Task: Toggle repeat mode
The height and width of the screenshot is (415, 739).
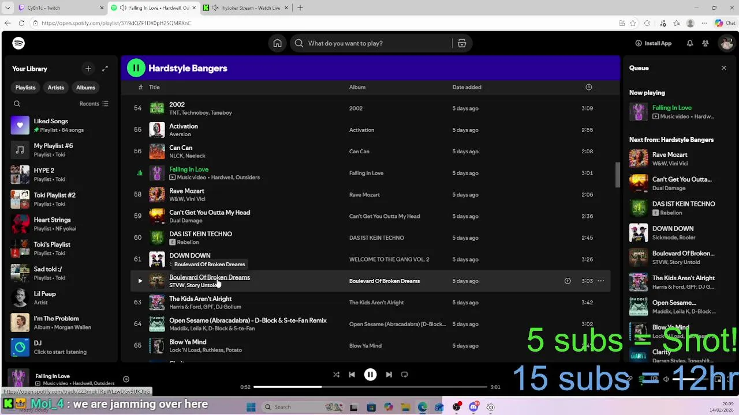Action: 405,375
